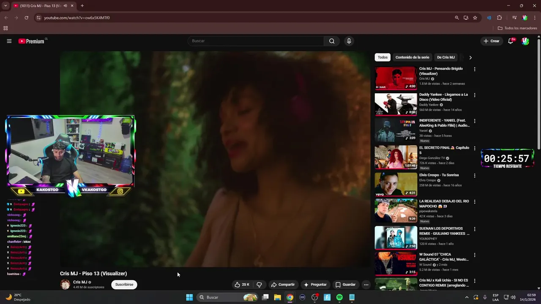This screenshot has width=541, height=304.
Task: Open Spotify from the taskbar
Action: point(339,297)
